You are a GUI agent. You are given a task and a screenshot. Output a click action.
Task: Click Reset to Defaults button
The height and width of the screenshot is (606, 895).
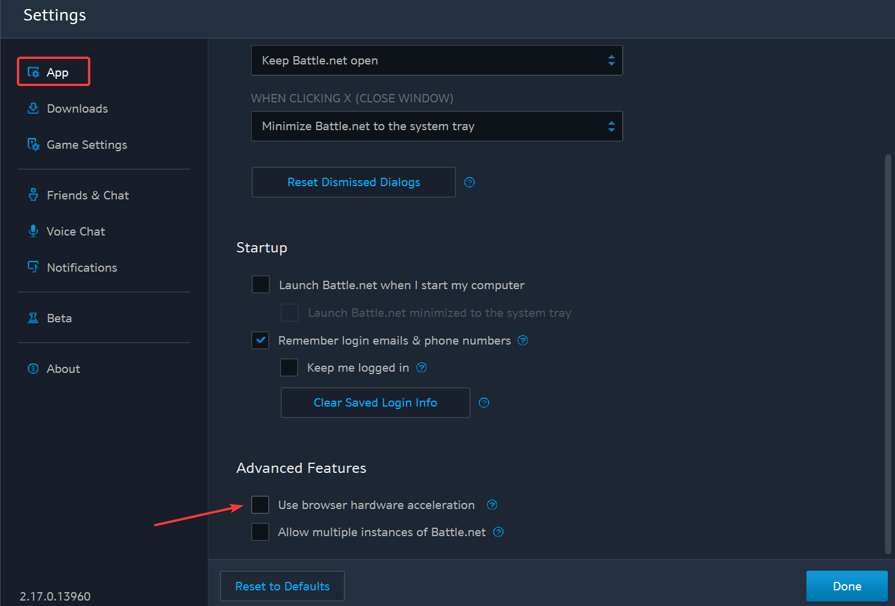point(282,586)
